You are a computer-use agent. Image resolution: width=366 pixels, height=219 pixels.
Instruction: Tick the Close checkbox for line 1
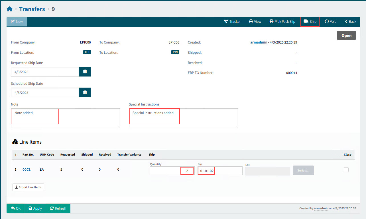tap(346, 170)
